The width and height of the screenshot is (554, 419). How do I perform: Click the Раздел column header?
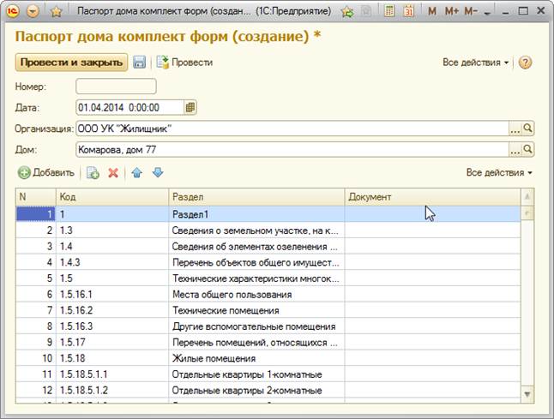[x=256, y=197]
